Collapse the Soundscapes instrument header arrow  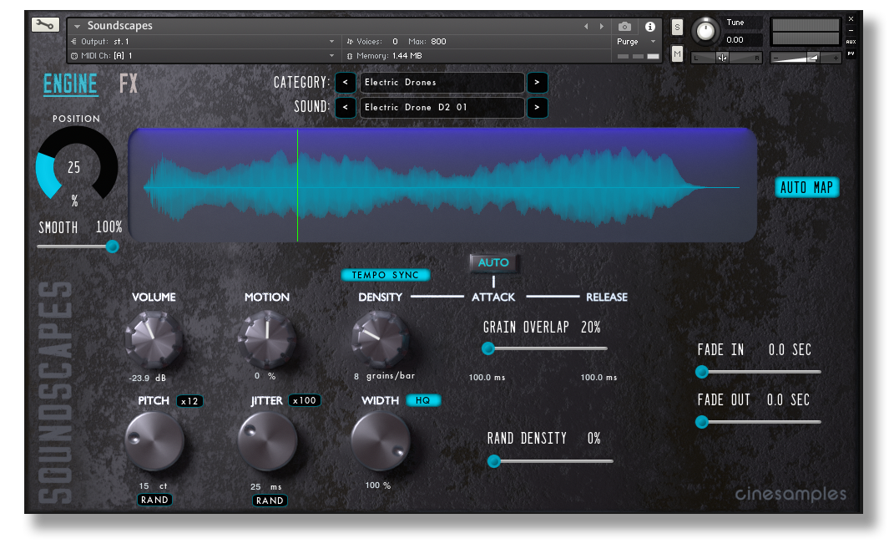pyautogui.click(x=77, y=26)
